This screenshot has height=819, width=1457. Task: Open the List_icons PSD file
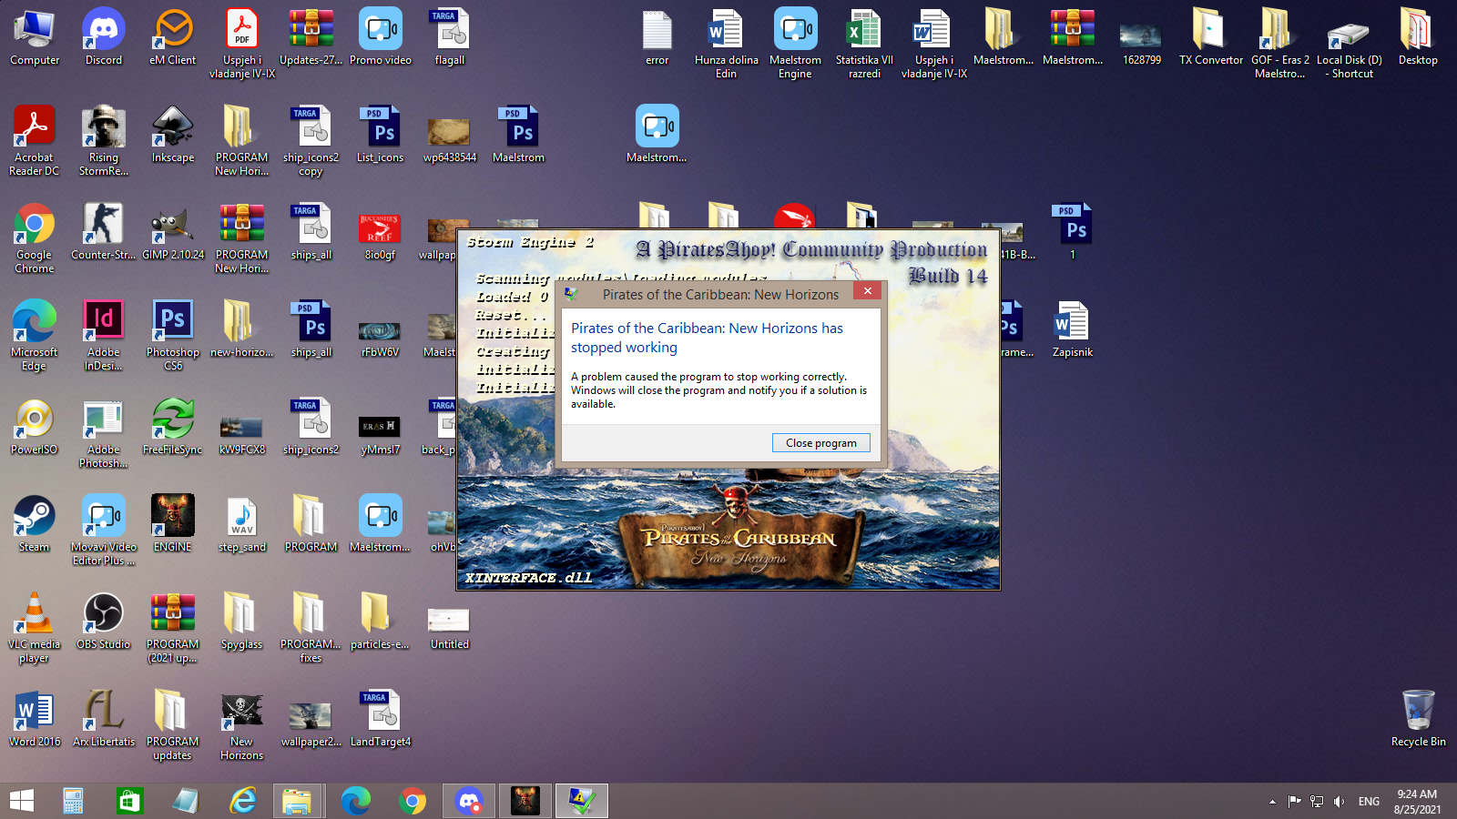[x=381, y=135]
